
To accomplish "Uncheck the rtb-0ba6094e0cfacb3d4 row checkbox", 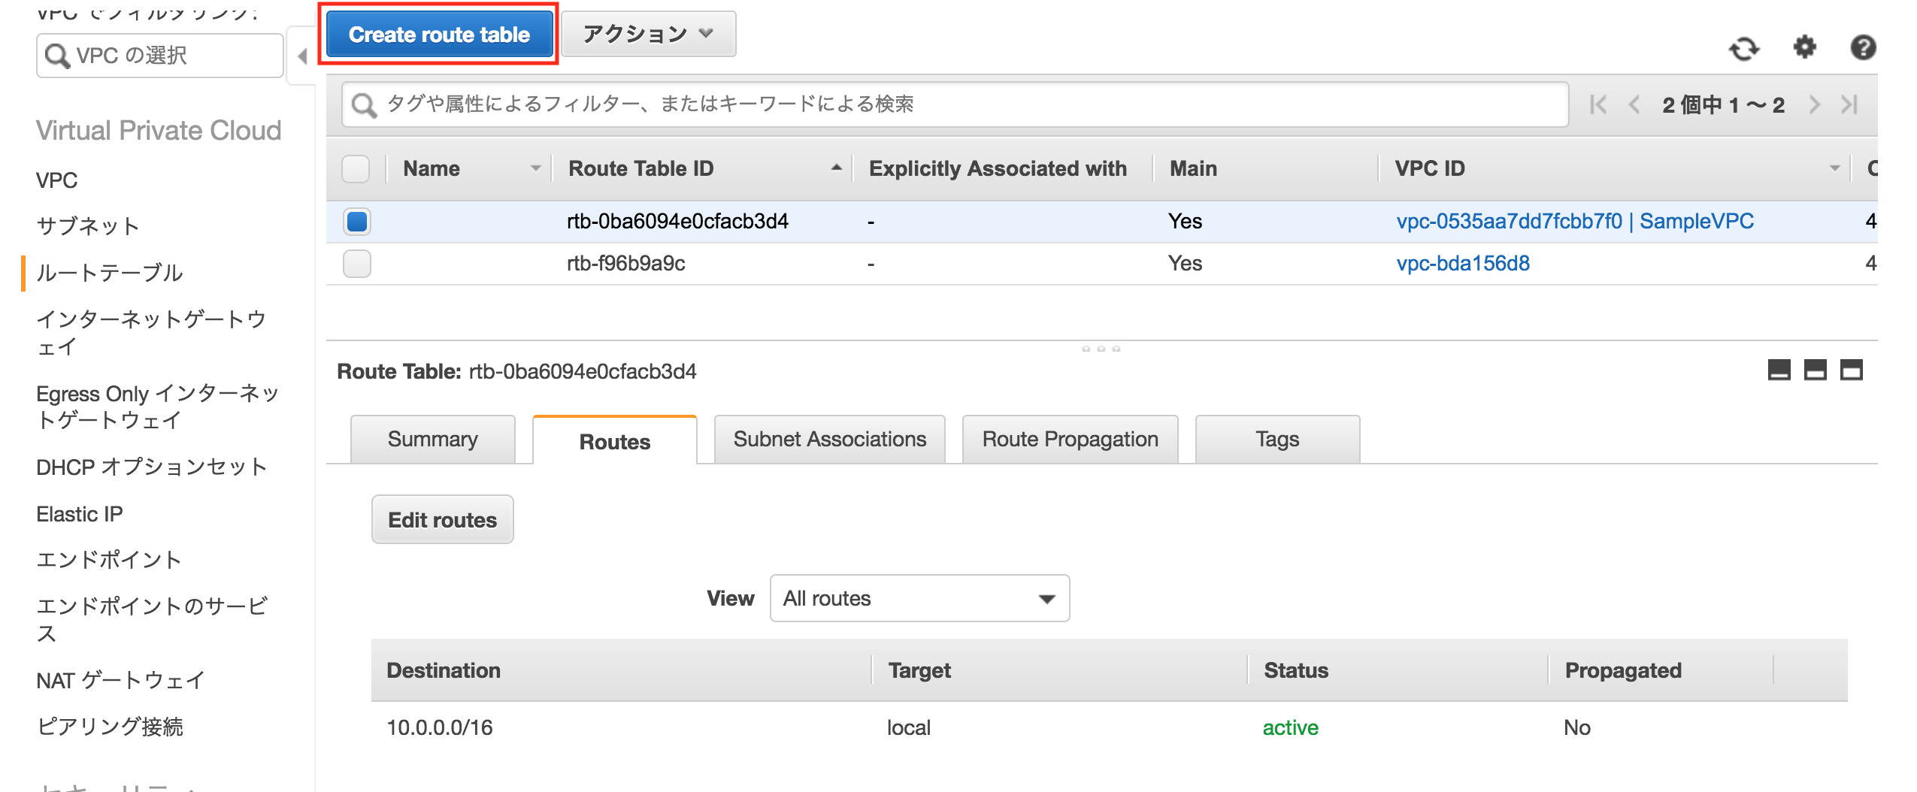I will pyautogui.click(x=356, y=221).
